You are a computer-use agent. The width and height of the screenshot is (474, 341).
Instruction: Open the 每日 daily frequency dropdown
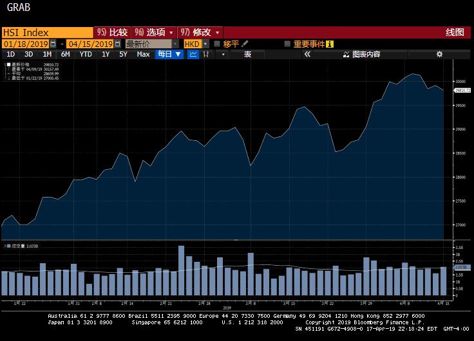(x=170, y=55)
